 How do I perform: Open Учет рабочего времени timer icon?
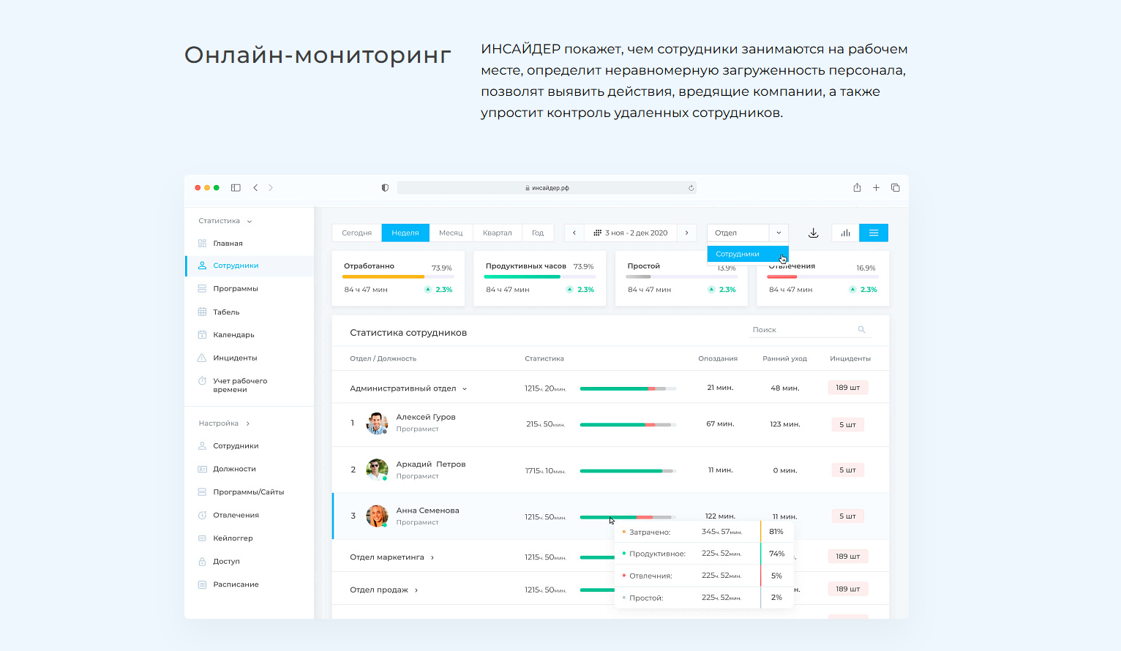tap(202, 380)
